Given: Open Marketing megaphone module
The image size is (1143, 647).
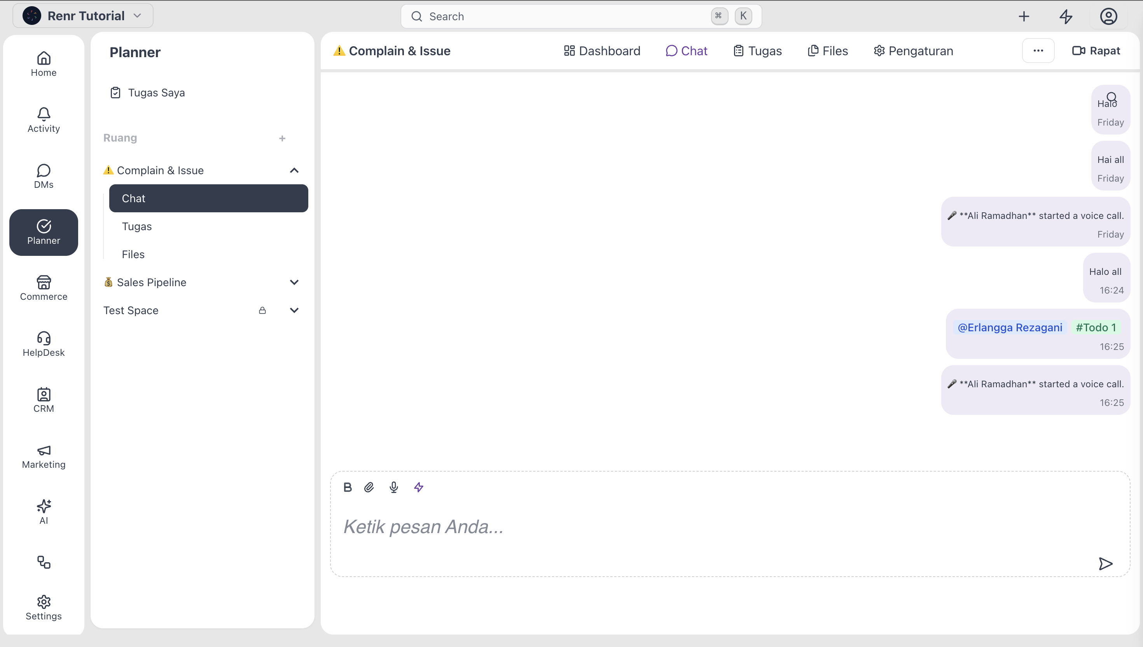Looking at the screenshot, I should 44,456.
